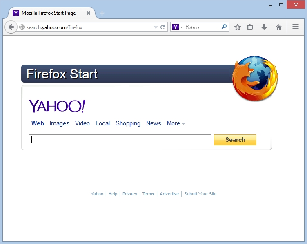This screenshot has height=244, width=307.
Task: Click the Firefox logo globe image
Action: pos(255,78)
